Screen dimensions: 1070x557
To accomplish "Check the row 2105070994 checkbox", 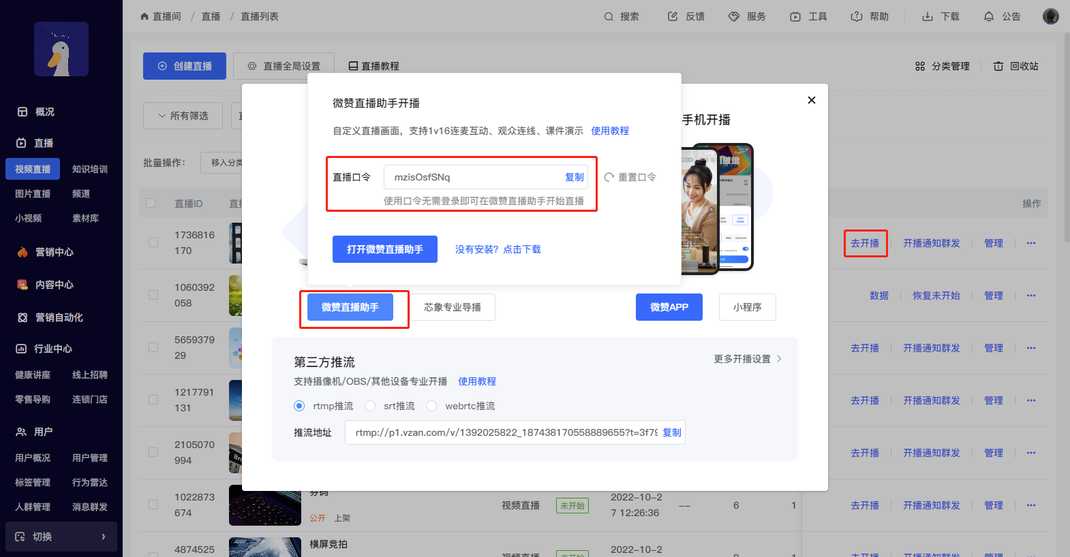I will tap(153, 452).
